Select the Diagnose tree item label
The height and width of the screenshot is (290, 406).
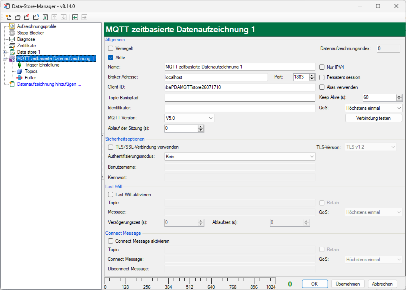click(x=26, y=39)
